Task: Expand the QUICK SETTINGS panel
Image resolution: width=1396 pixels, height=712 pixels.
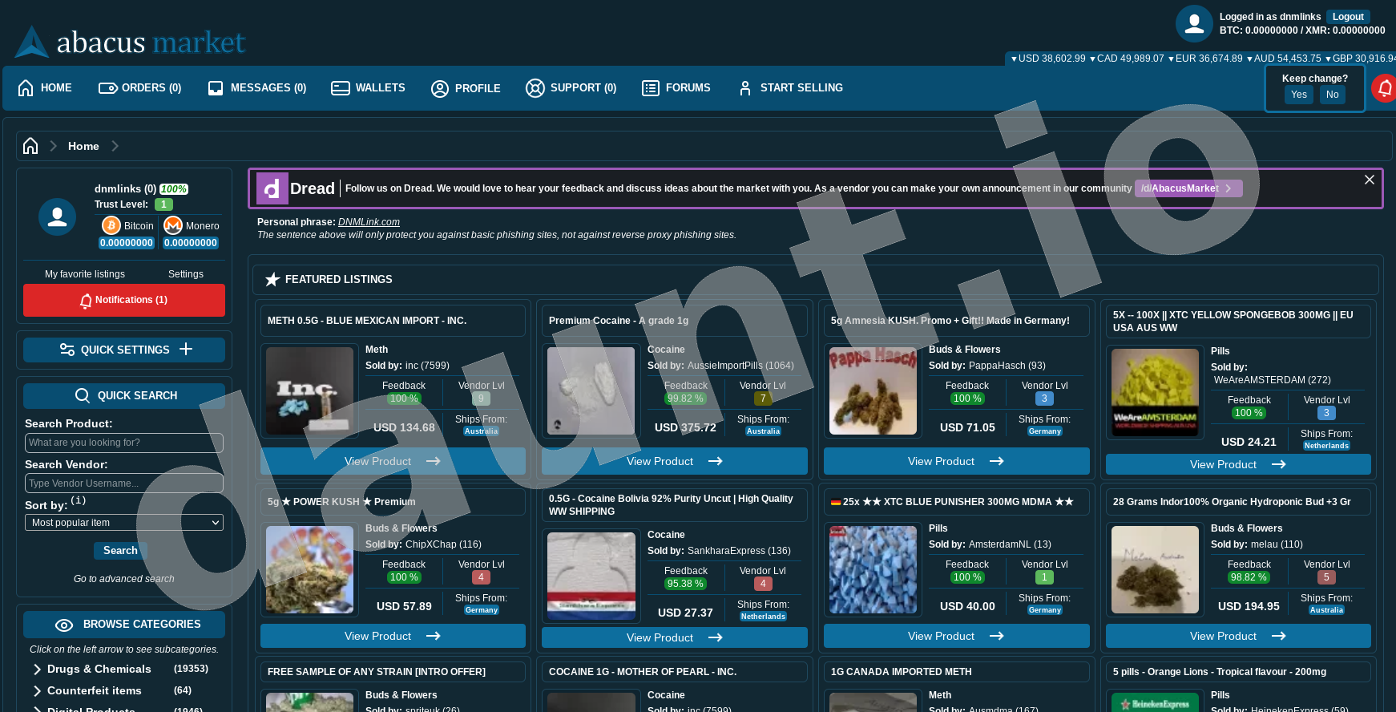Action: coord(124,350)
